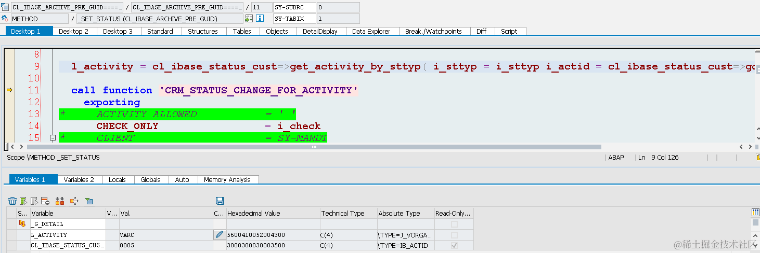Switch to the Desktop 3 tab

(118, 31)
